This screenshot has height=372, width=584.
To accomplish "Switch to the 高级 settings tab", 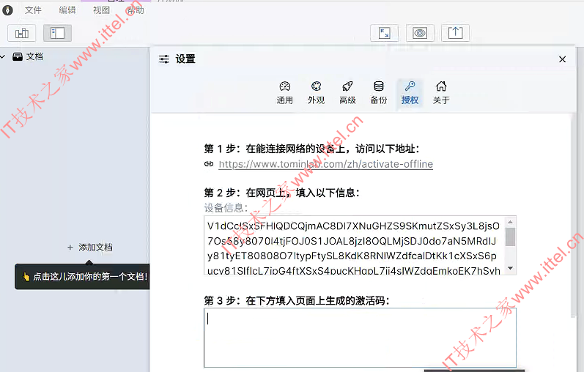I will click(347, 93).
